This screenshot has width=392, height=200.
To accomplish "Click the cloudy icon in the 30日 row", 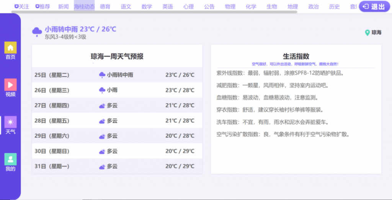I will (x=102, y=152).
